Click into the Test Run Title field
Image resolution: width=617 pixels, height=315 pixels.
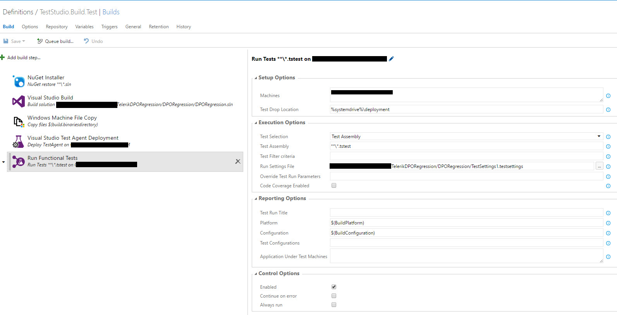click(466, 213)
